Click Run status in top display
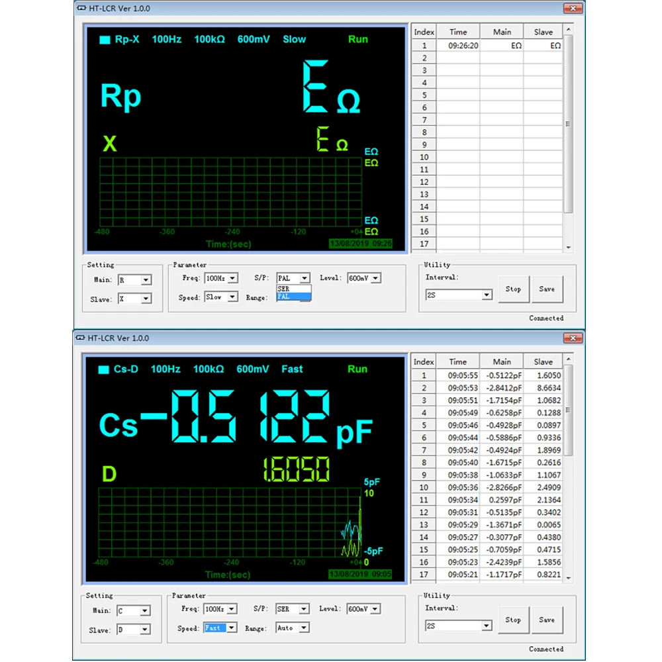 pyautogui.click(x=358, y=39)
